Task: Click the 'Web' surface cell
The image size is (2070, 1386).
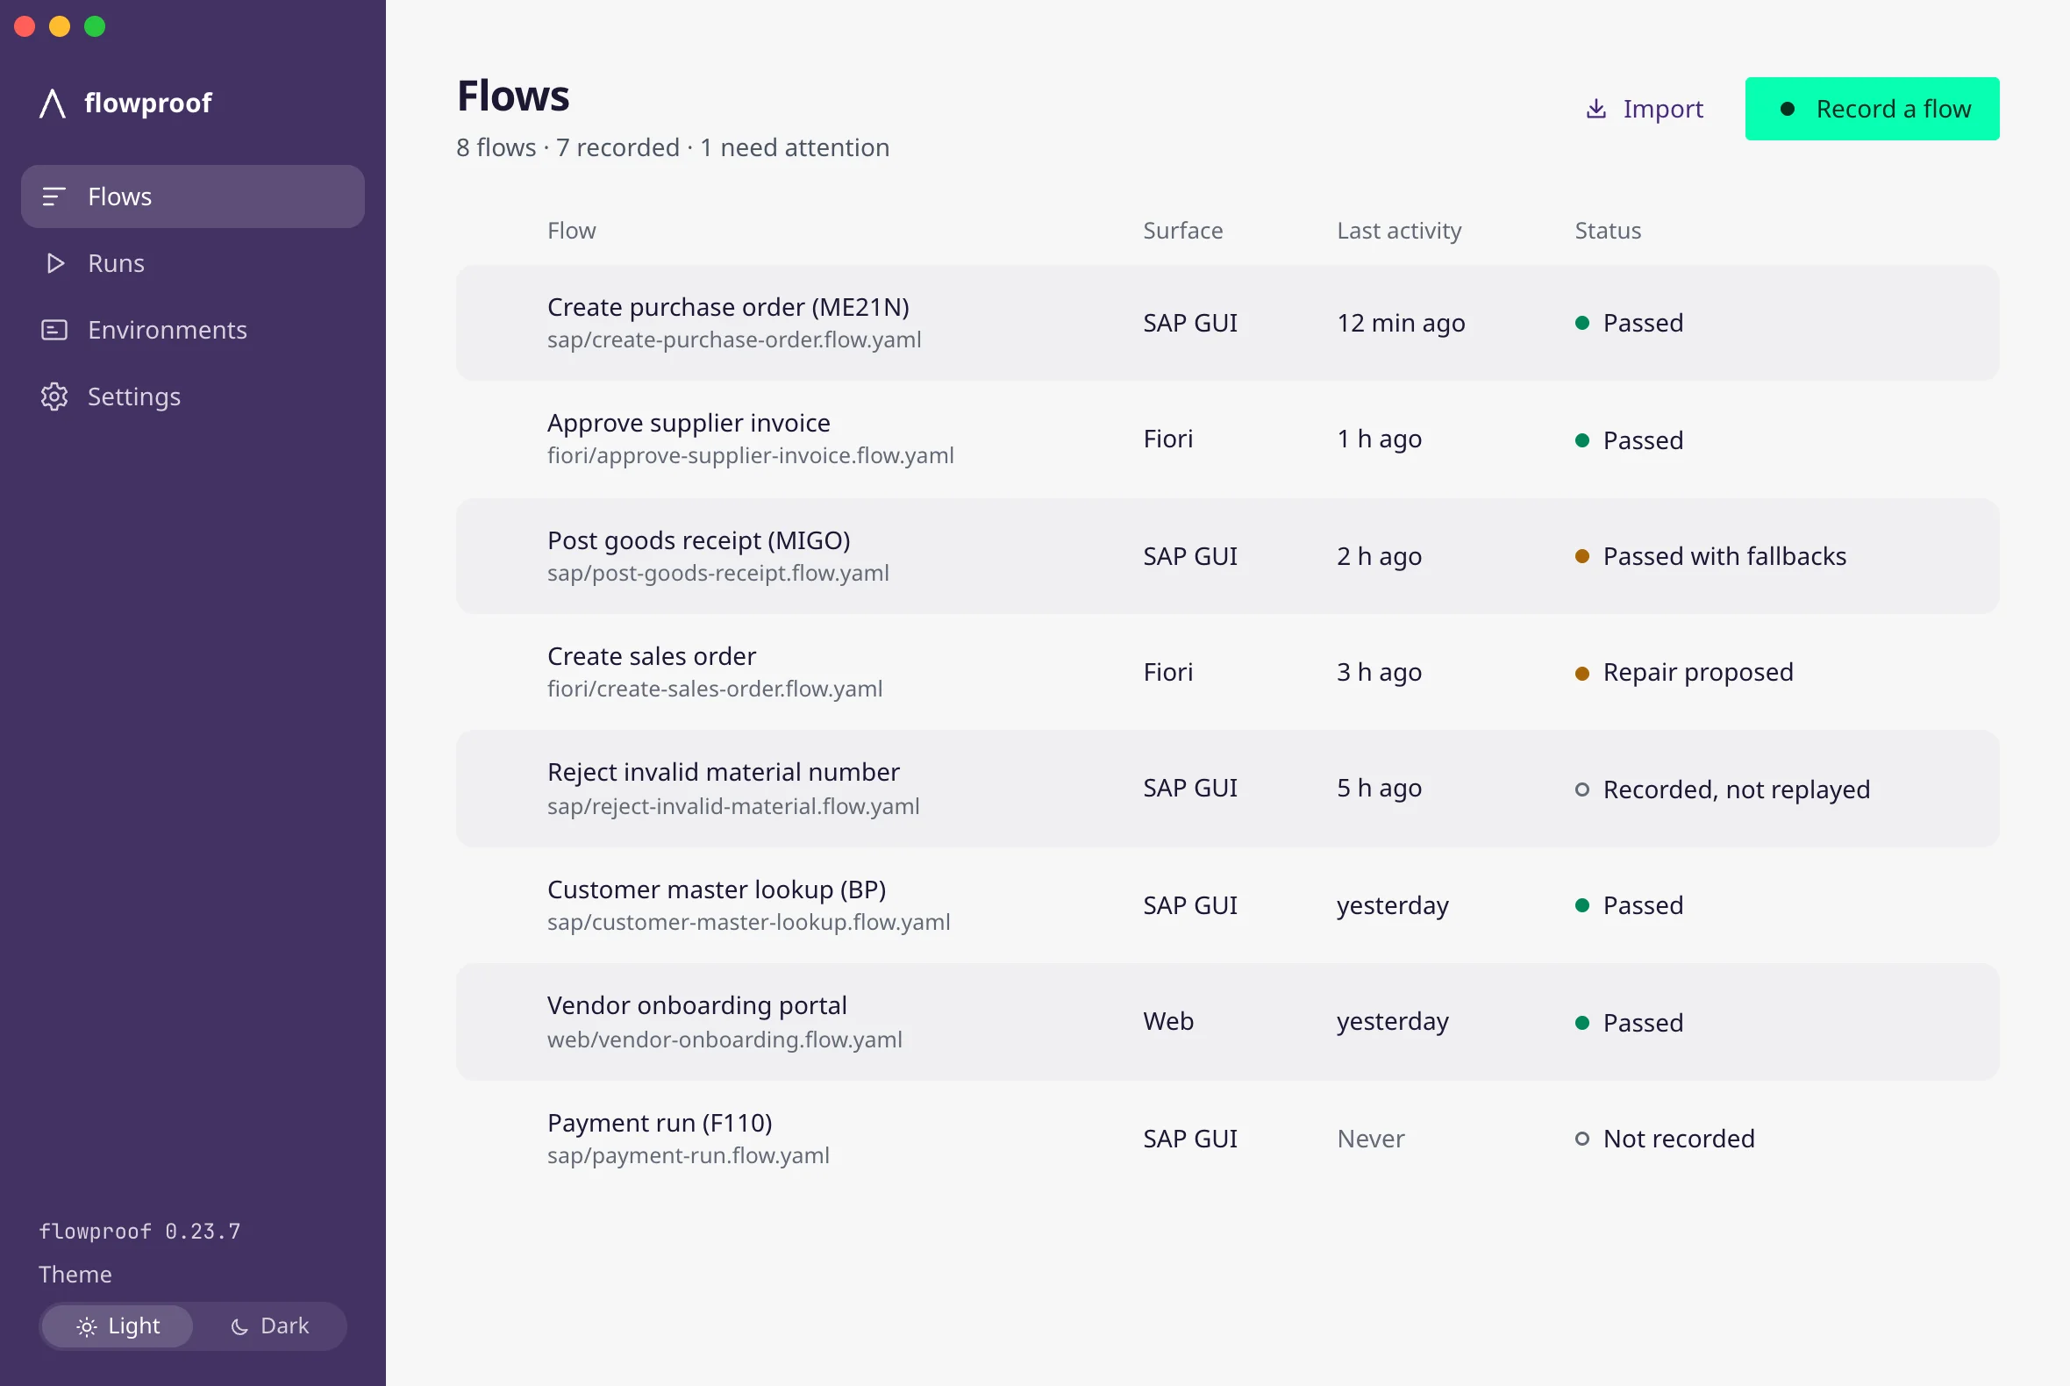Action: pyautogui.click(x=1167, y=1022)
